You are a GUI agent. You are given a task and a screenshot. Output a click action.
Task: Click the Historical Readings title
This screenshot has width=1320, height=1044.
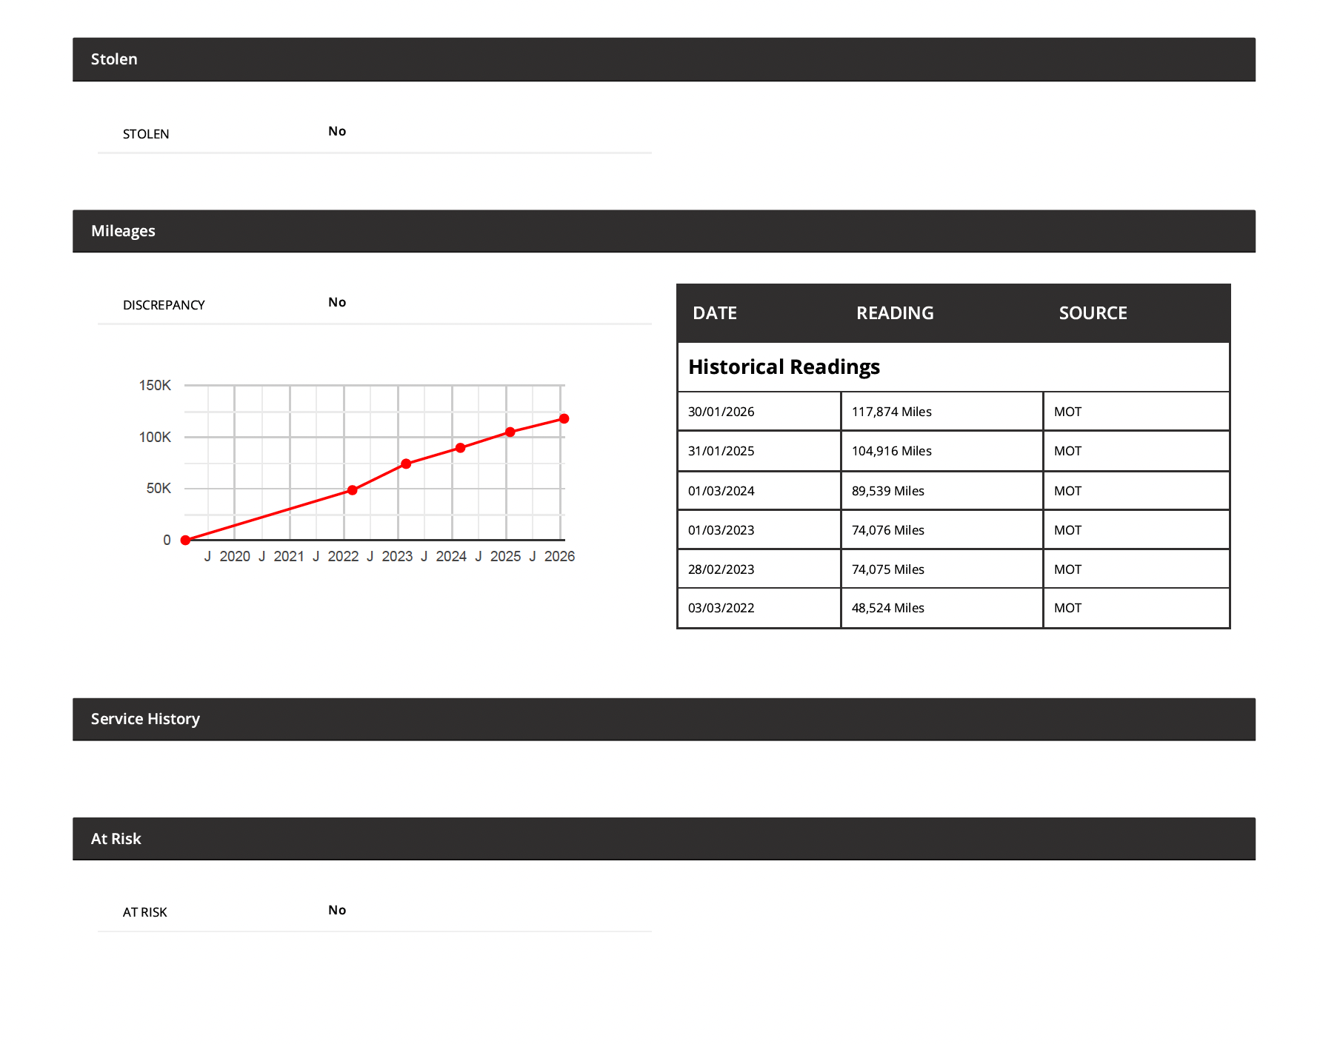[x=784, y=367]
